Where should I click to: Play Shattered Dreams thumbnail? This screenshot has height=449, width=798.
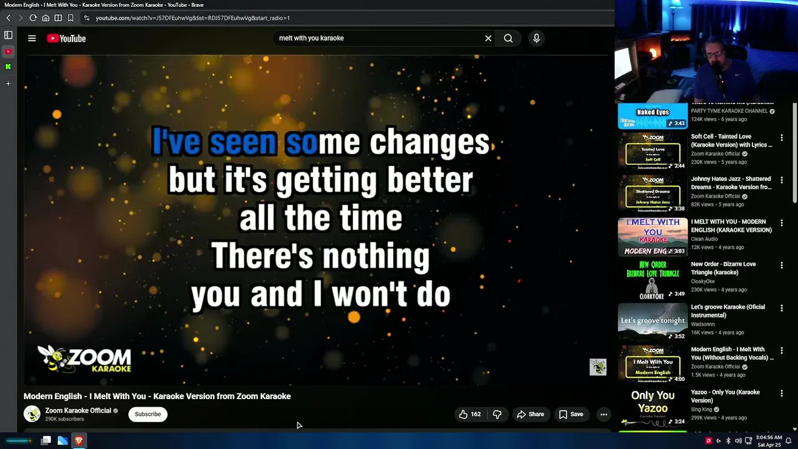653,194
